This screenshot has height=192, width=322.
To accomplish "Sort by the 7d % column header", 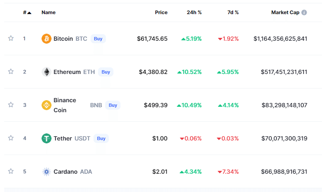I will (x=234, y=12).
